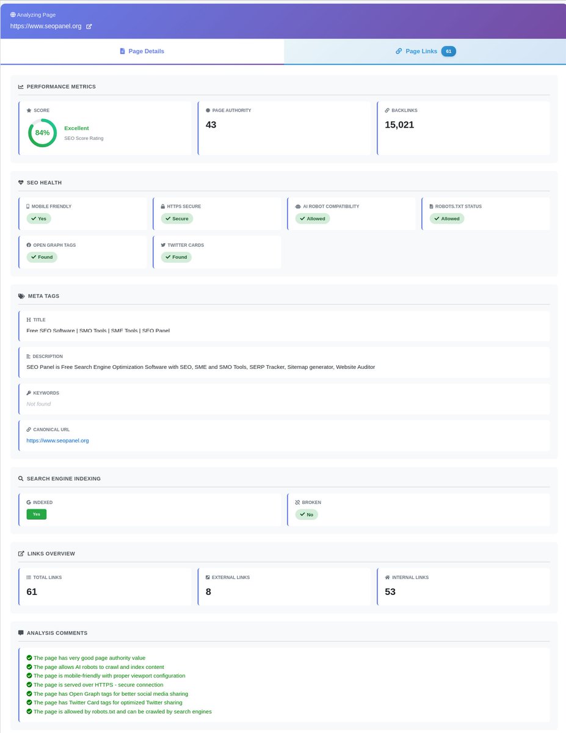Click comment about mobile-friendly viewport configuration

click(x=109, y=676)
